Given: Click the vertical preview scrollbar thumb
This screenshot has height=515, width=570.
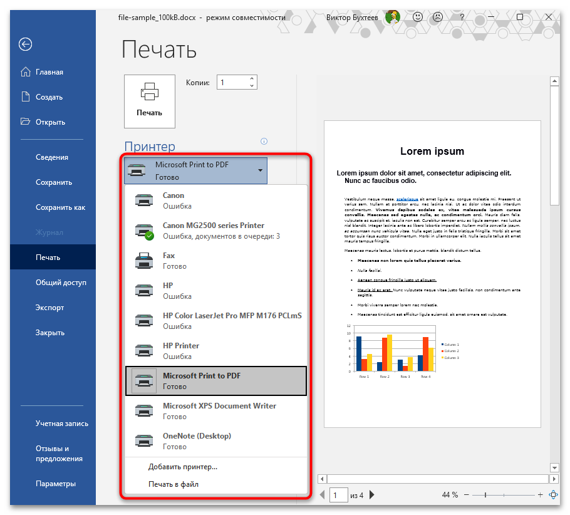Looking at the screenshot, I should click(x=554, y=145).
